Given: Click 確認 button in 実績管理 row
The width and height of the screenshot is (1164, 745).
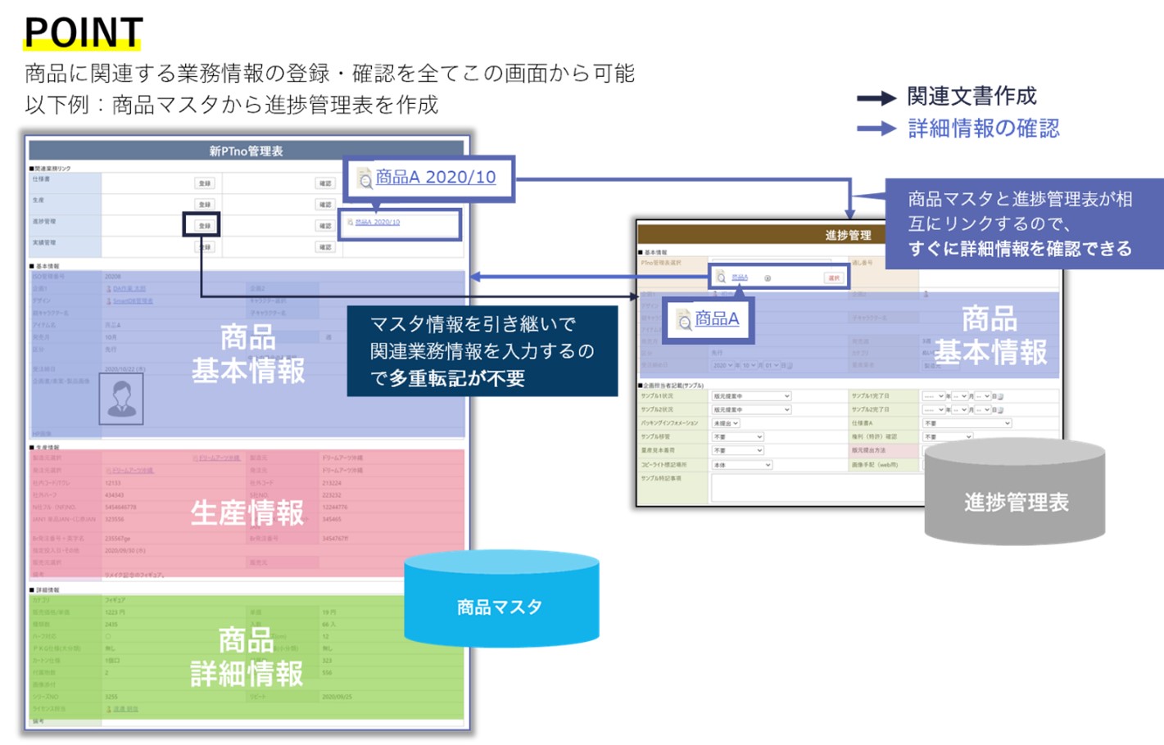Looking at the screenshot, I should click(x=325, y=247).
